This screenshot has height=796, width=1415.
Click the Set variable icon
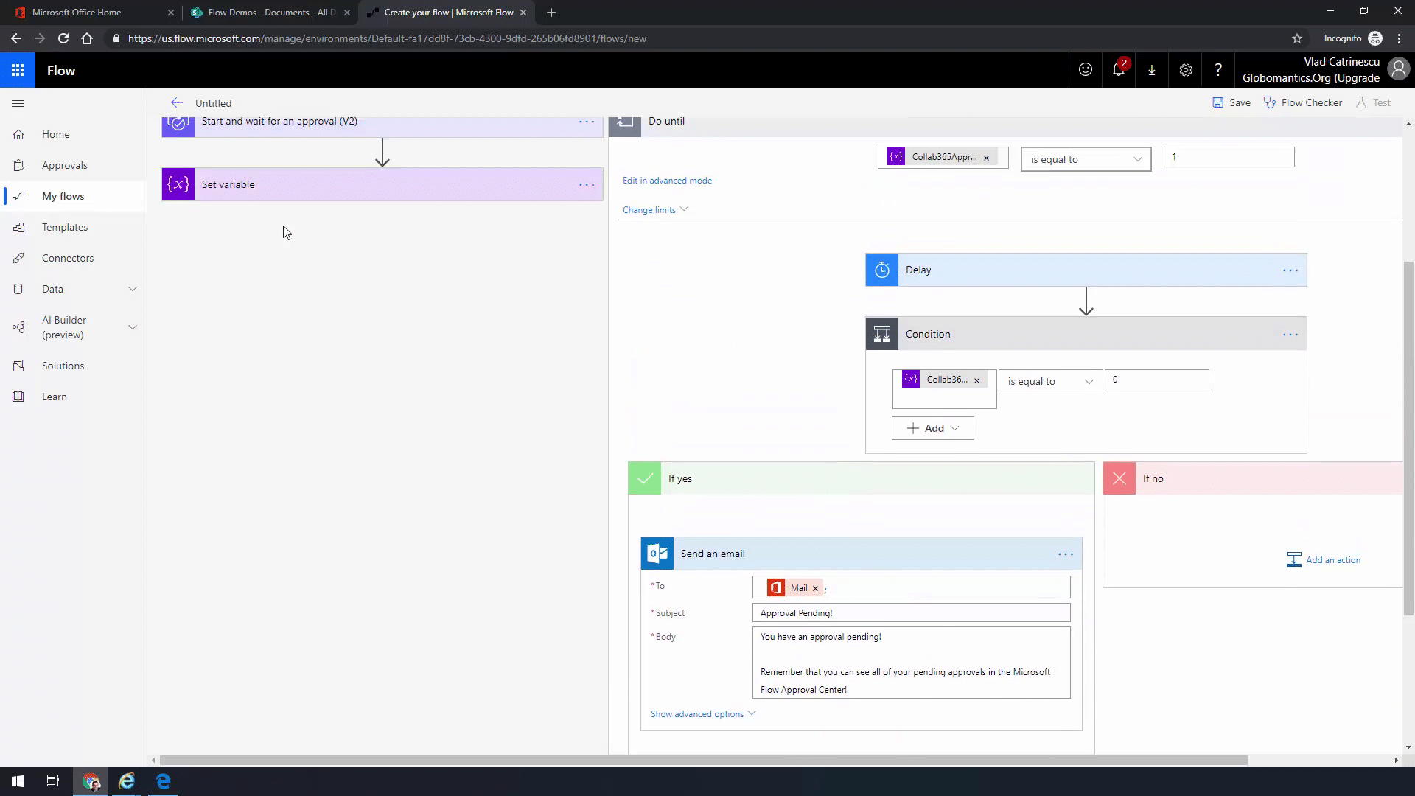pyautogui.click(x=178, y=184)
